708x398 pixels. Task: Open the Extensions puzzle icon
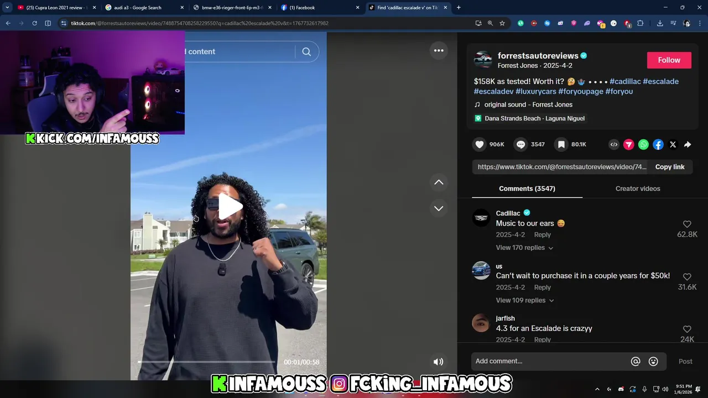(x=640, y=23)
